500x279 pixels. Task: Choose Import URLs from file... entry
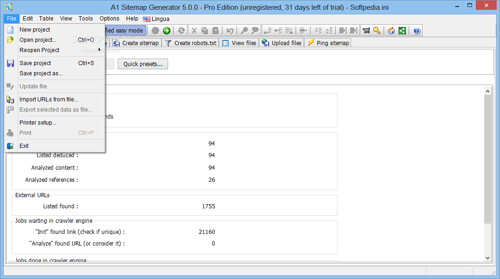55,100
